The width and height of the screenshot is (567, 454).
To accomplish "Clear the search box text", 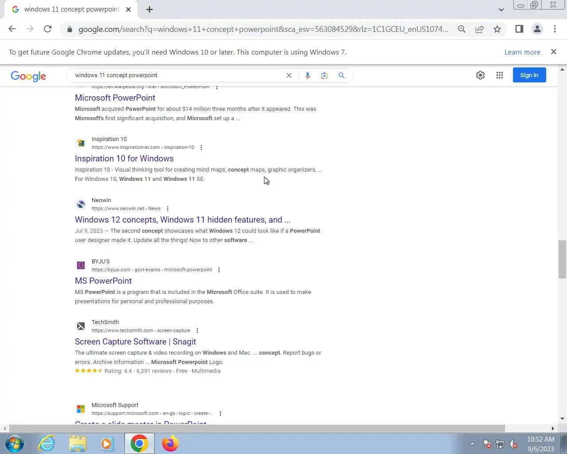I will (289, 75).
